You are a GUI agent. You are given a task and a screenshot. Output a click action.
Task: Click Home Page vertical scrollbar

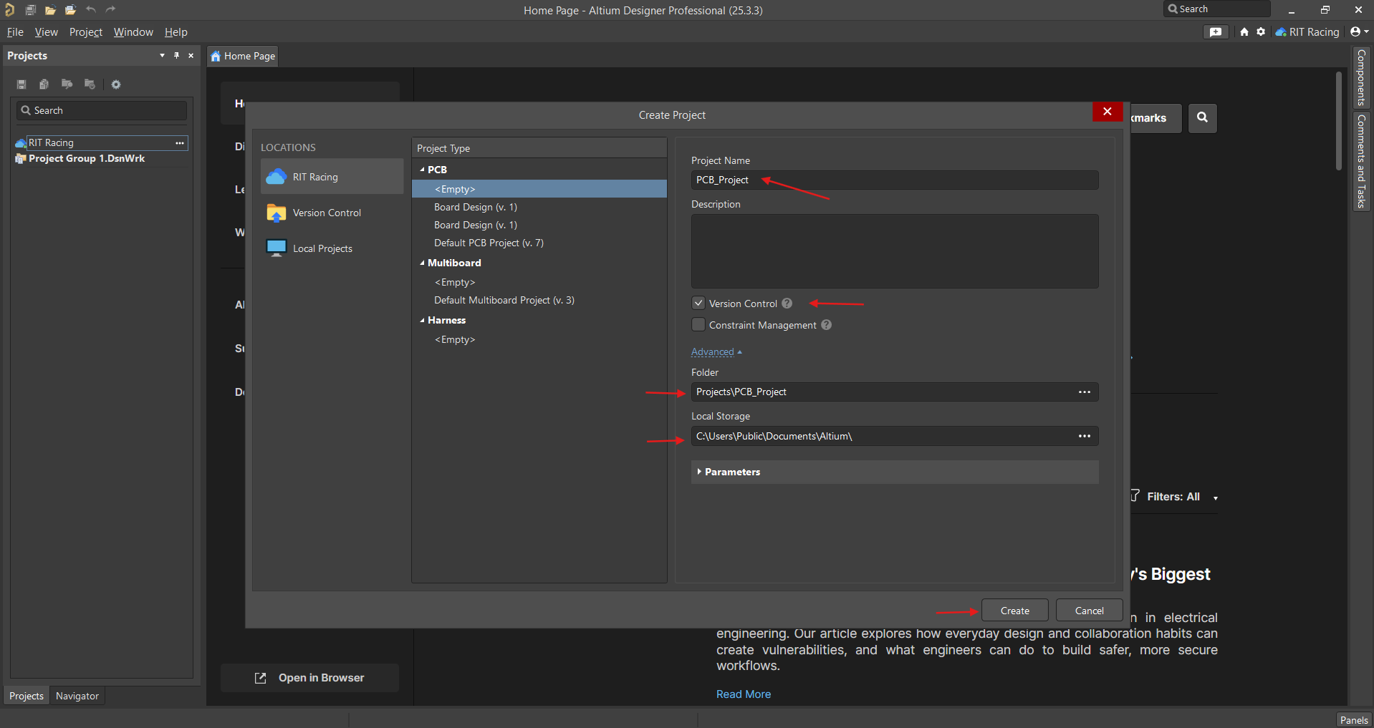1338,120
